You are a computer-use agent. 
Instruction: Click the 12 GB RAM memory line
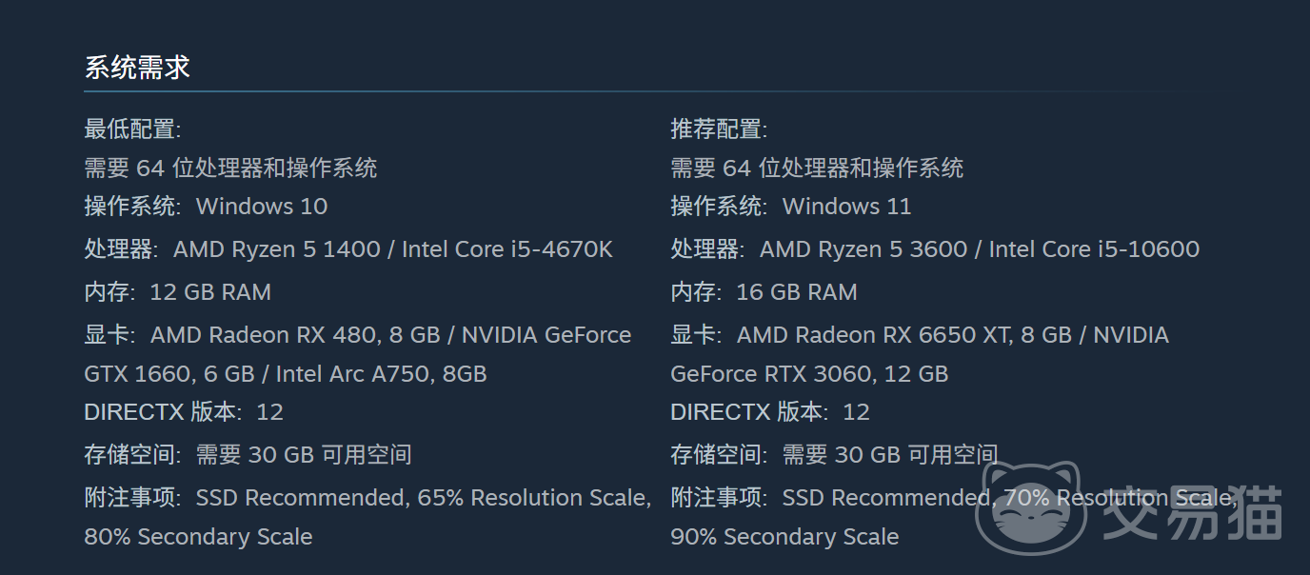(209, 292)
